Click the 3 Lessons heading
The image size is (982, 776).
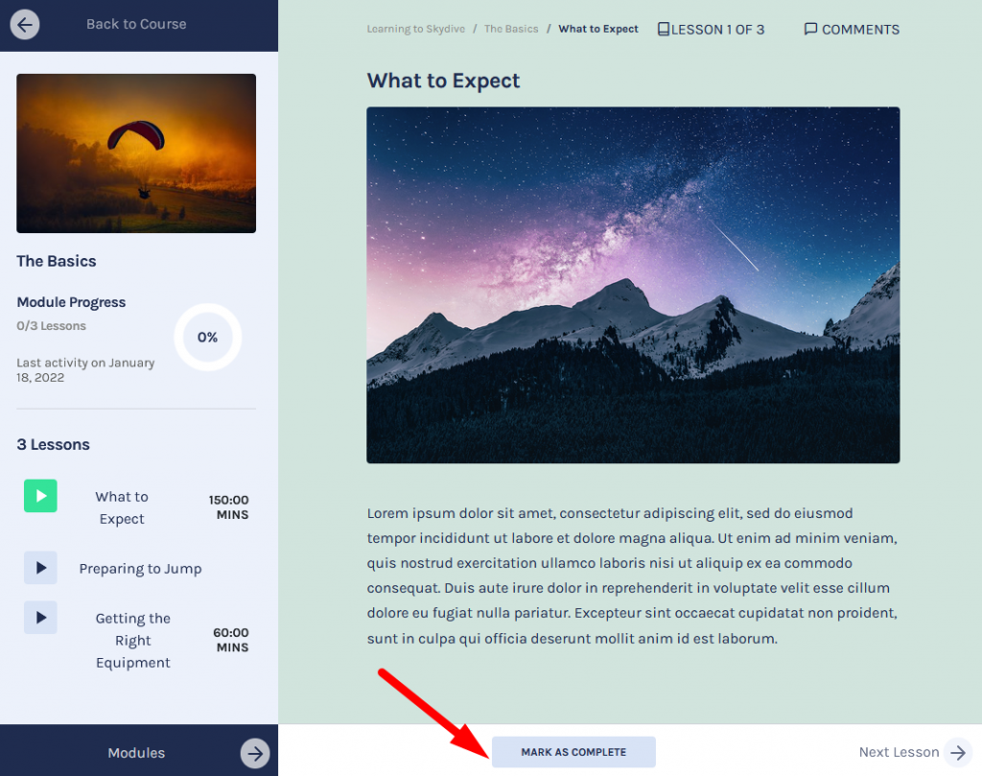click(x=54, y=445)
